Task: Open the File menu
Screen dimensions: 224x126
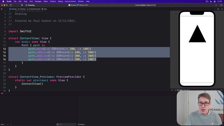Action: tap(15, 1)
